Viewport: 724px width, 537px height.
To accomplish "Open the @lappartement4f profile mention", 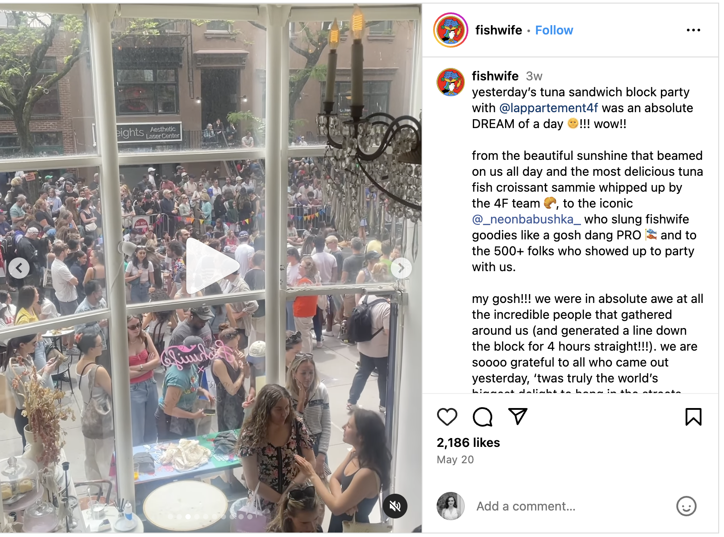I will point(548,108).
